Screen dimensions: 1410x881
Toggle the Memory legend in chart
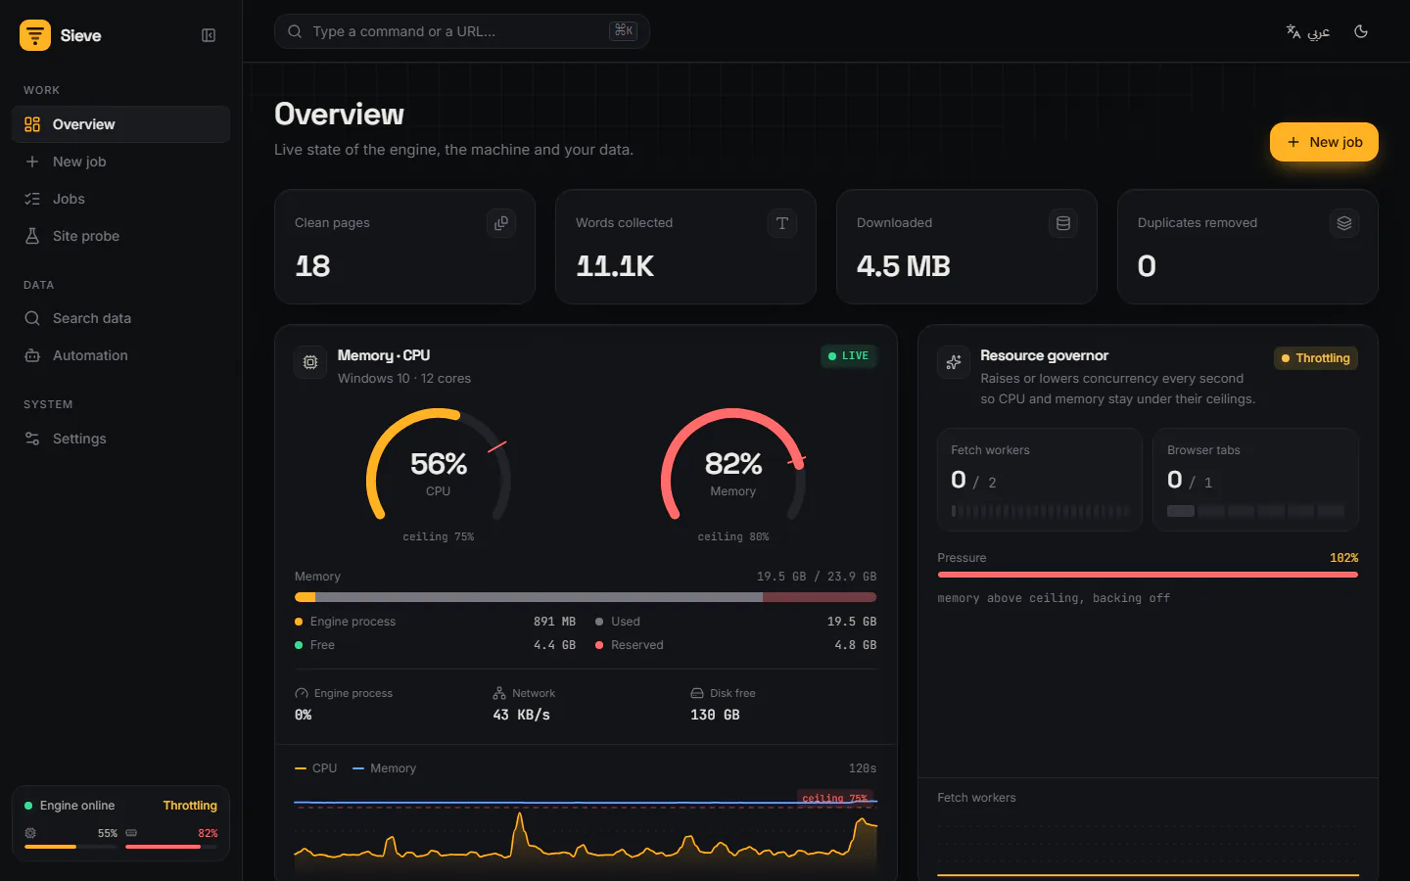384,768
